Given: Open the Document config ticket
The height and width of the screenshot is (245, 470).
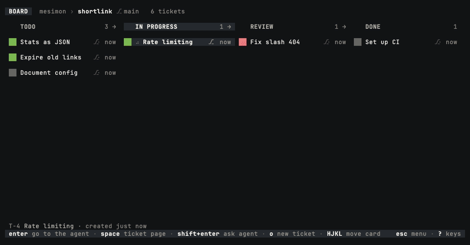Looking at the screenshot, I should click(x=49, y=73).
